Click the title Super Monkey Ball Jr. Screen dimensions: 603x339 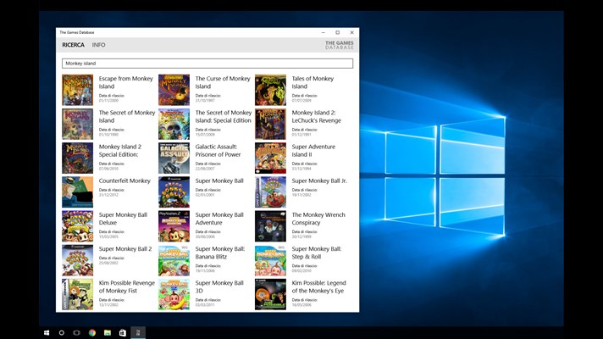click(319, 181)
